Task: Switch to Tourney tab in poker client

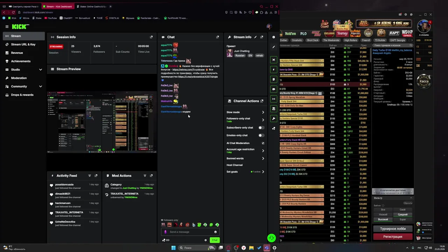Action: coord(342,34)
